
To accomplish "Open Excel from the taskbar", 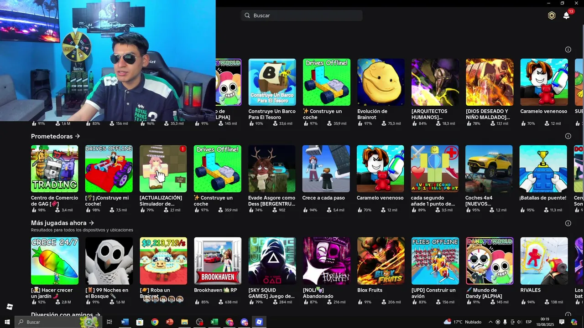I will coord(214,322).
